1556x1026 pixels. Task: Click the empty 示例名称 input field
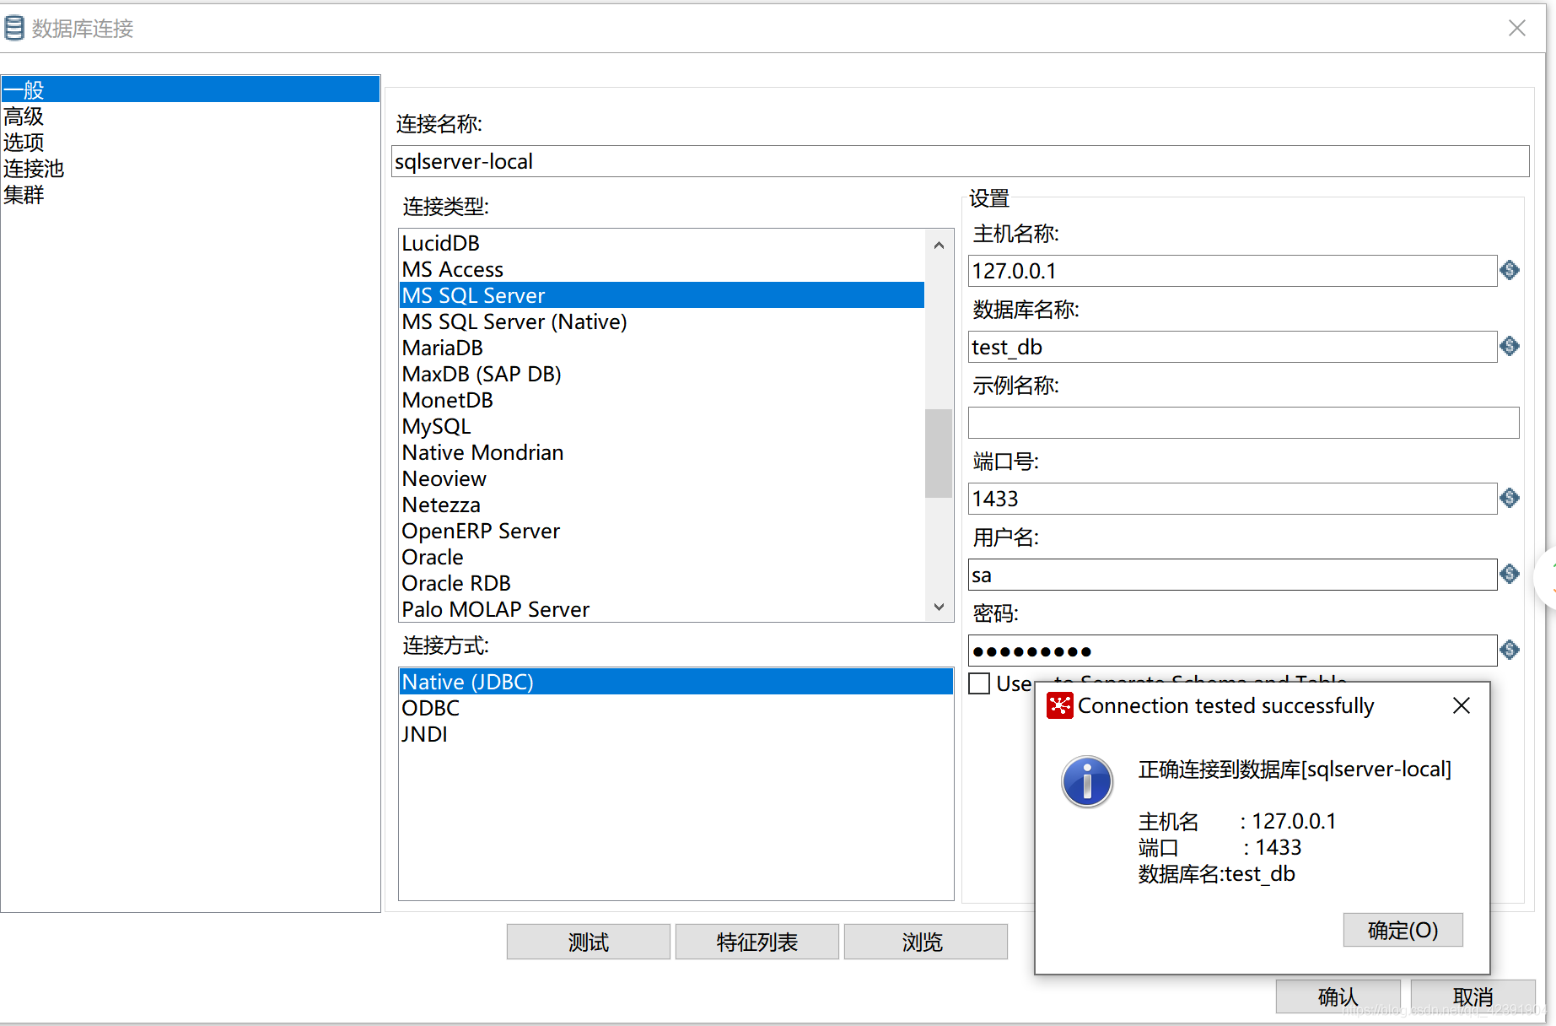pos(1244,423)
